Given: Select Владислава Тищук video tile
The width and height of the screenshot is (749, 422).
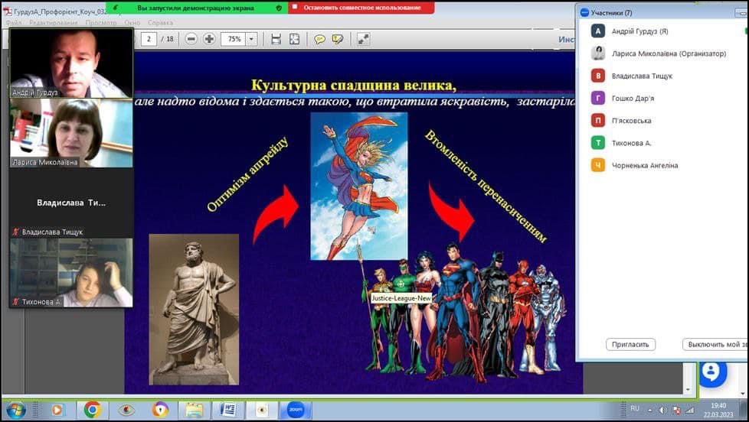Looking at the screenshot, I should [71, 203].
